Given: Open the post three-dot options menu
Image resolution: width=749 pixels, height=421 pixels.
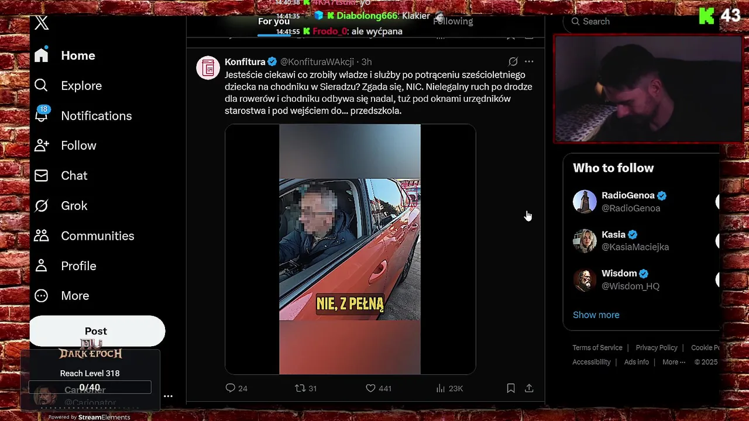Looking at the screenshot, I should 529,61.
